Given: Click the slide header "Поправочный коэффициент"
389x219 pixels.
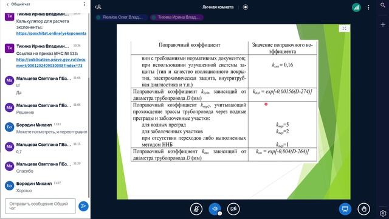Looking at the screenshot, I should [190, 45].
